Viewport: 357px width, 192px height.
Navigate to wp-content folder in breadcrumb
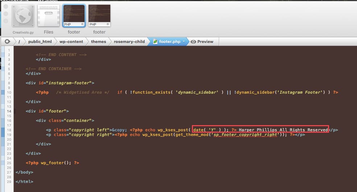coord(71,42)
